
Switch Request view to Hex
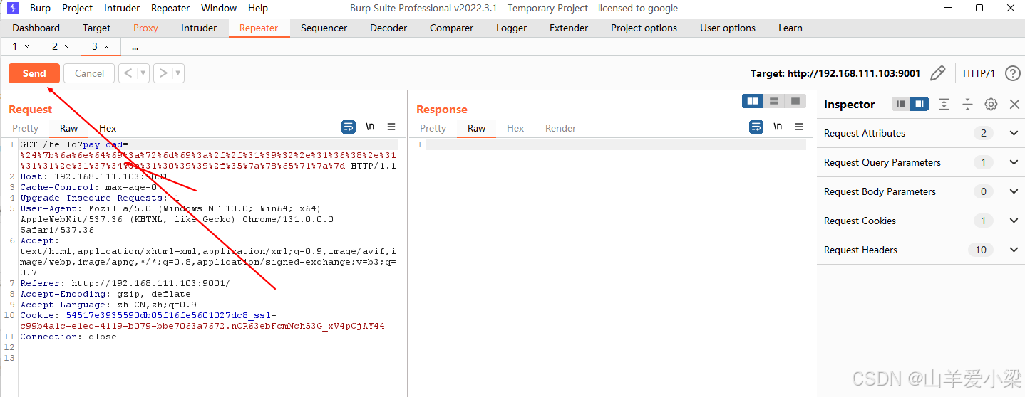coord(108,128)
